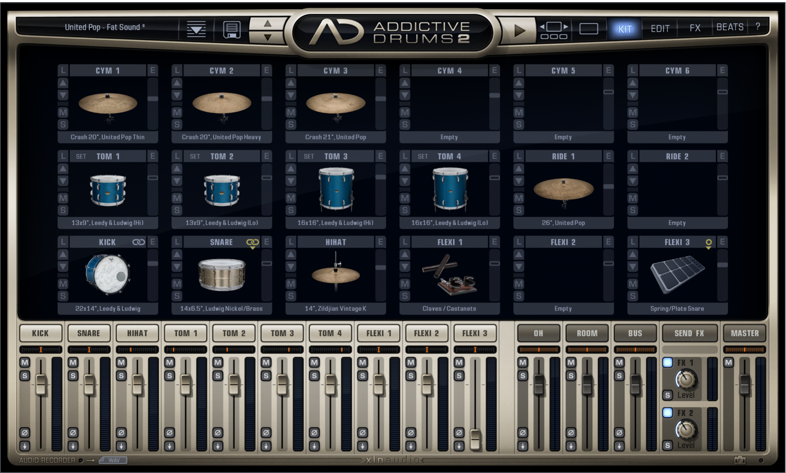The image size is (786, 473).
Task: Open load menu (L) for CYM 1
Action: coord(63,70)
